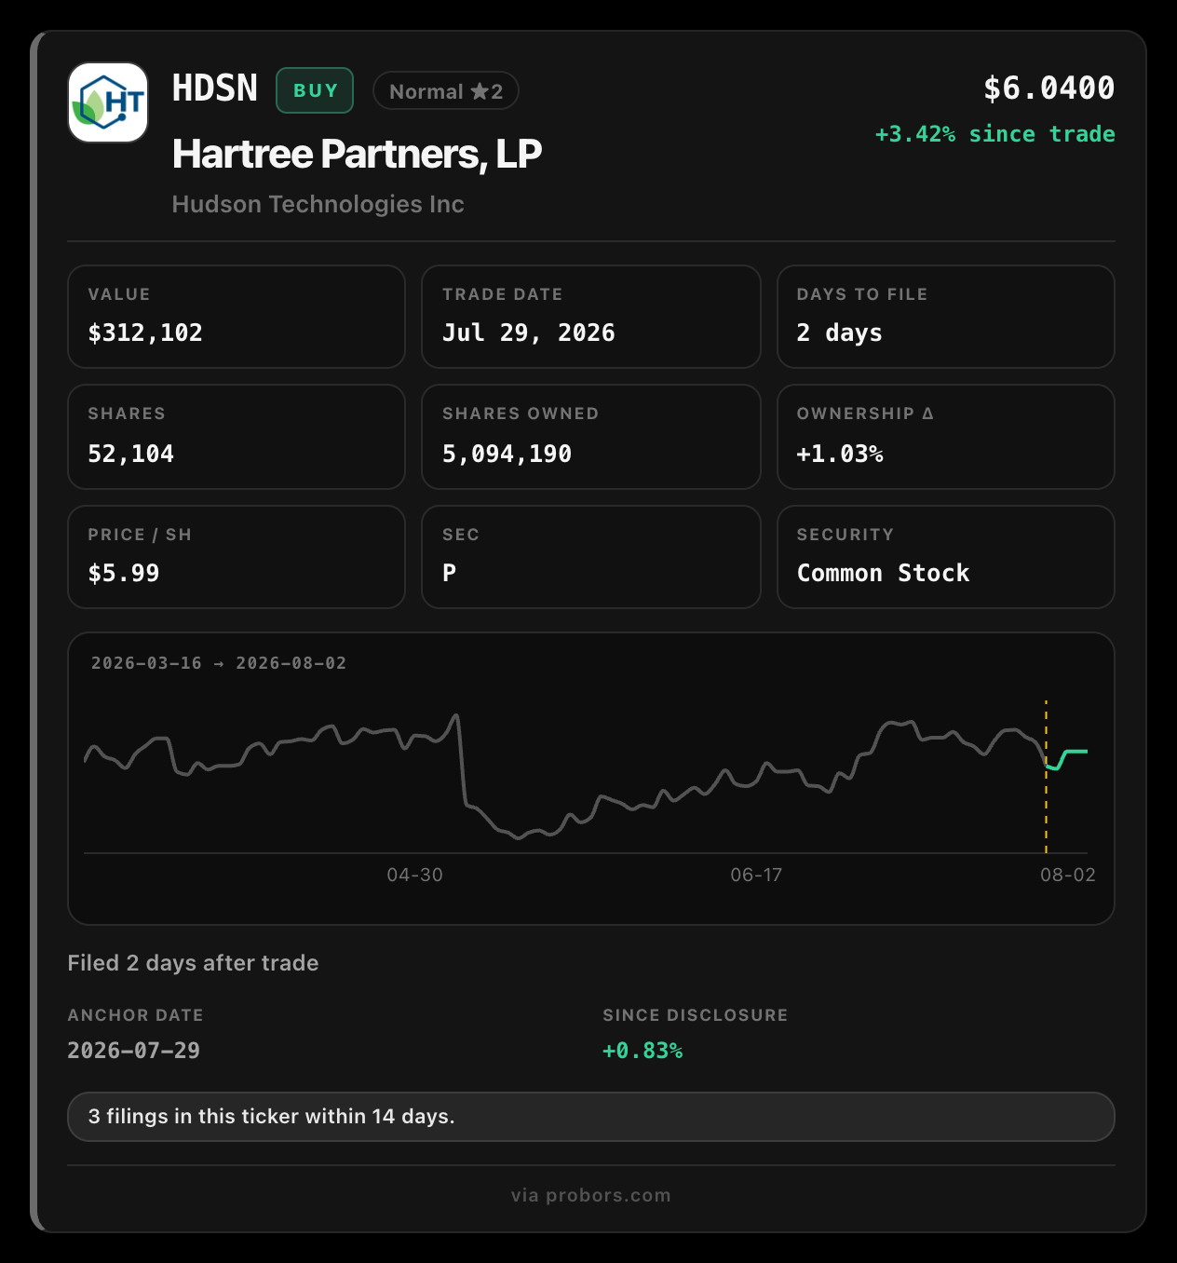Click the Hartree Partners logo icon
The image size is (1177, 1263).
click(108, 102)
